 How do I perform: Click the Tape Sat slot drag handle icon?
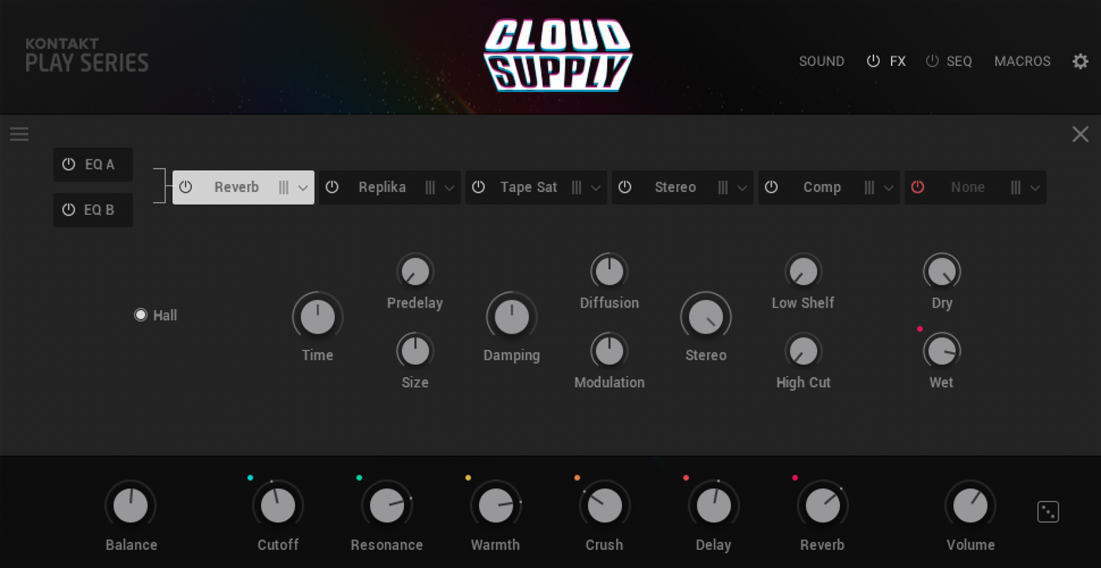[x=576, y=187]
